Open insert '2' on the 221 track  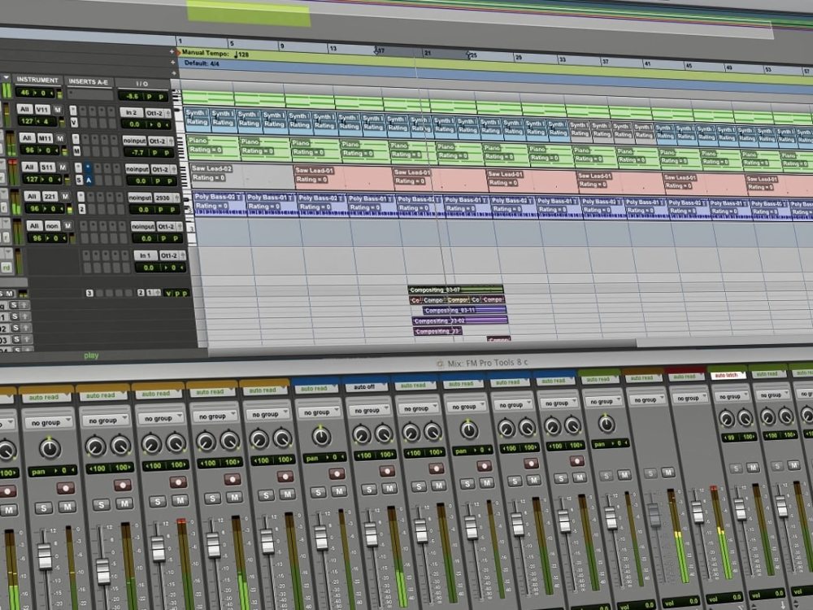click(81, 209)
